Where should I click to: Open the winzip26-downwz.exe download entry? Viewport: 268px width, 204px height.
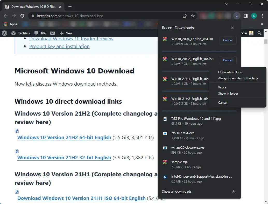click(x=199, y=150)
